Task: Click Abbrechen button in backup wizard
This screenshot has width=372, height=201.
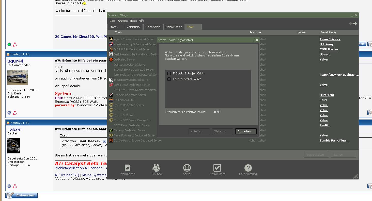Action: (246, 131)
